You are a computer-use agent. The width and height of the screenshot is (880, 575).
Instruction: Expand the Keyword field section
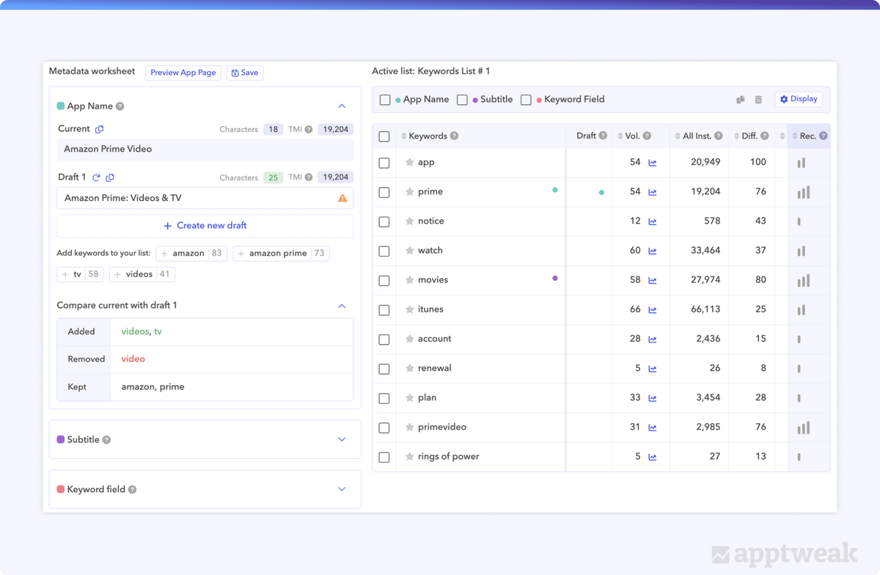coord(342,489)
